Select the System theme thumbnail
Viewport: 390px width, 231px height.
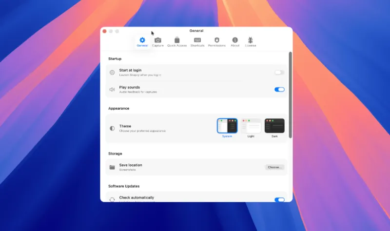(227, 126)
